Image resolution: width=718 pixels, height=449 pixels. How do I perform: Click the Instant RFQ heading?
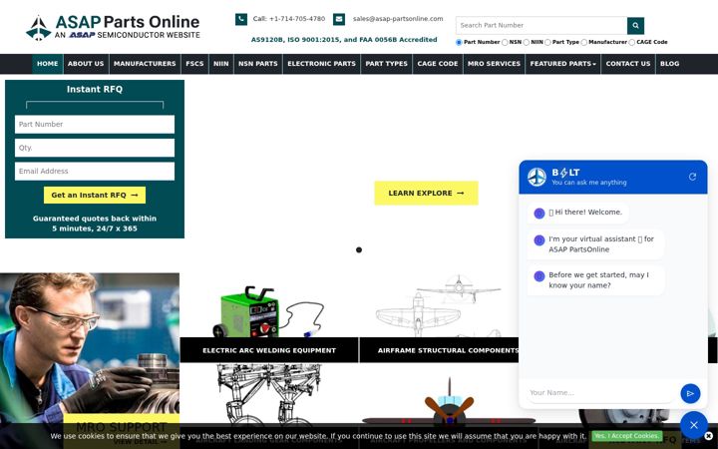95,90
